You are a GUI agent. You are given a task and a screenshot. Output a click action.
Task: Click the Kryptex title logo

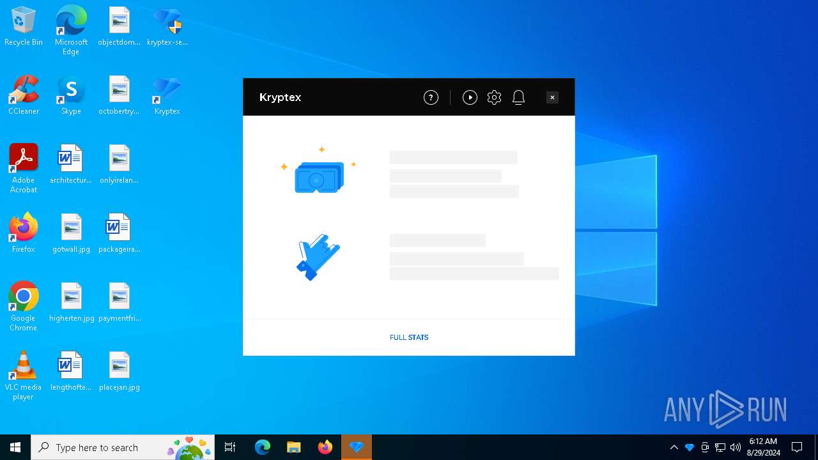point(280,97)
